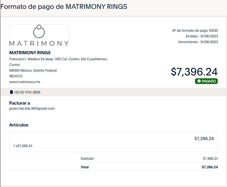The width and height of the screenshot is (227, 187).
Task: Select the payment format number 12930
Action: pos(213,30)
